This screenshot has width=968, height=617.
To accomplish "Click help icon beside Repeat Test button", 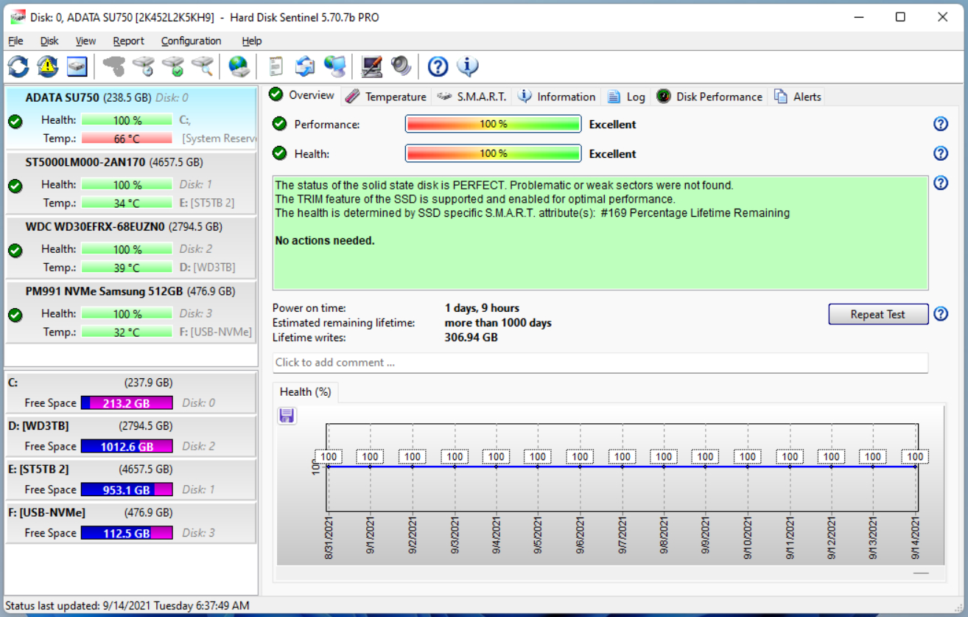I will [x=941, y=314].
